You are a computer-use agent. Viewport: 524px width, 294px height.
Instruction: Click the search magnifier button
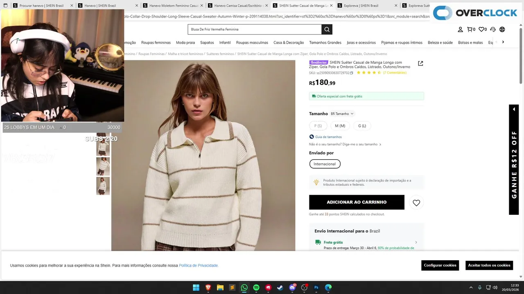pyautogui.click(x=327, y=29)
